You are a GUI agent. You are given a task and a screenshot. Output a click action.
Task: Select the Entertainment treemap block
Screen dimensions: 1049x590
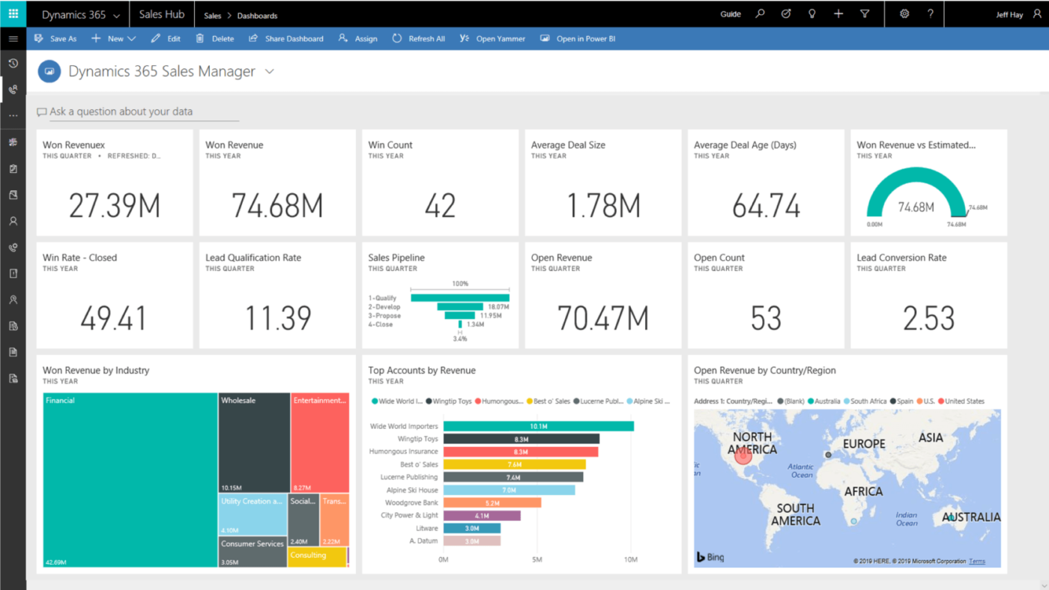[320, 442]
